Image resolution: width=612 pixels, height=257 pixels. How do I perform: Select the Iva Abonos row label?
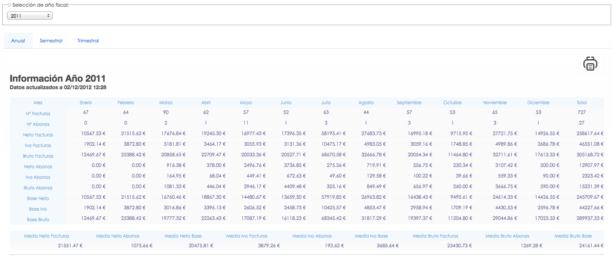(x=38, y=177)
